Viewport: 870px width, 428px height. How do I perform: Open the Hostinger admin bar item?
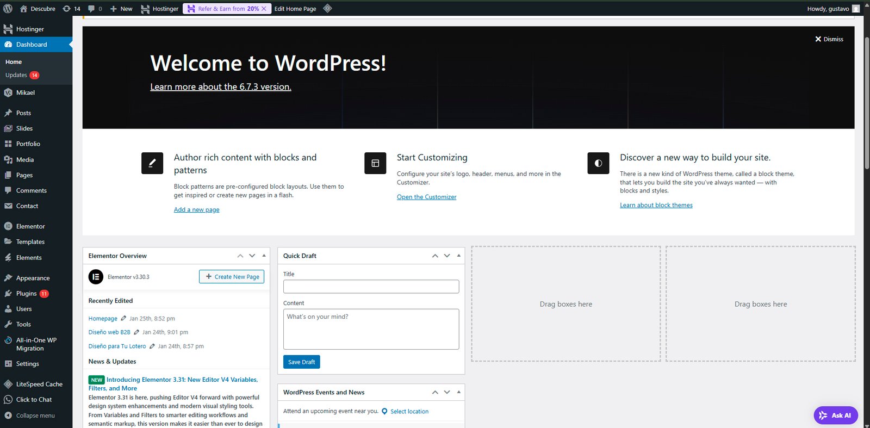(160, 9)
